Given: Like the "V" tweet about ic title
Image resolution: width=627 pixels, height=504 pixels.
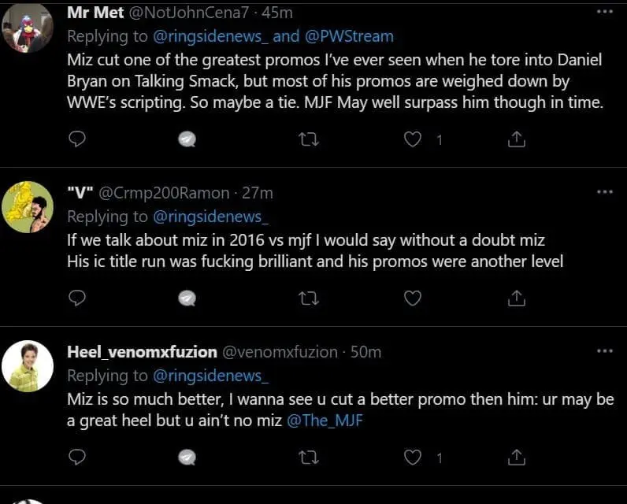Looking at the screenshot, I should point(412,298).
